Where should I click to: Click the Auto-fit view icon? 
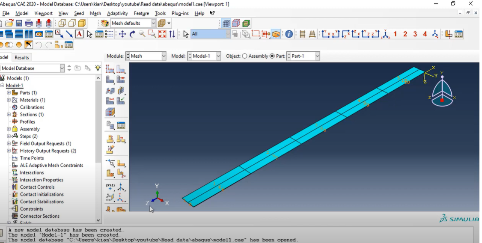pyautogui.click(x=162, y=34)
